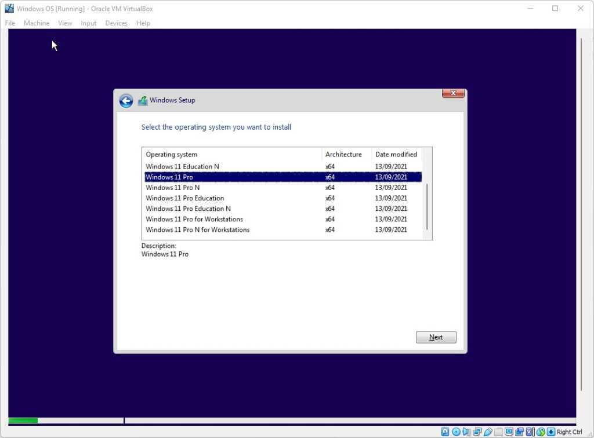Open the network adapter status icon

(x=477, y=432)
